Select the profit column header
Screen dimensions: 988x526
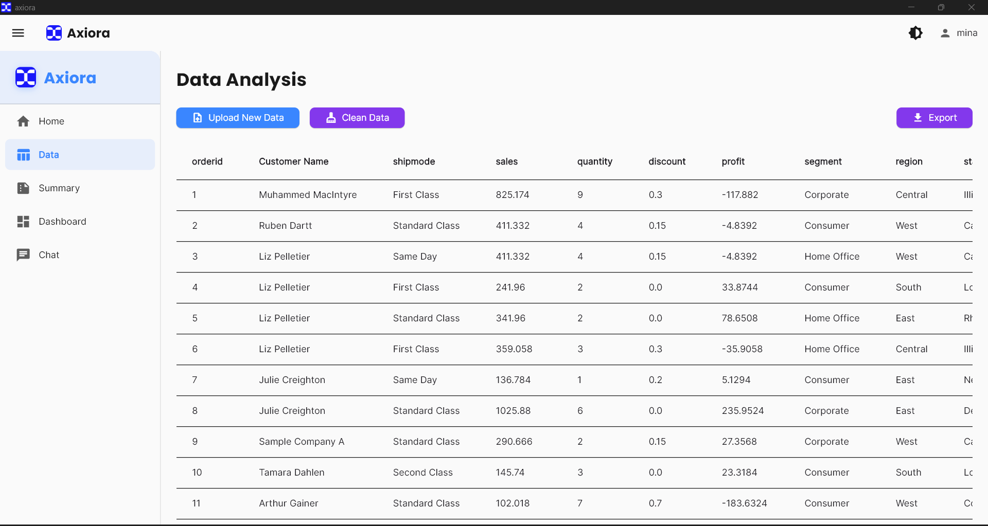tap(733, 161)
